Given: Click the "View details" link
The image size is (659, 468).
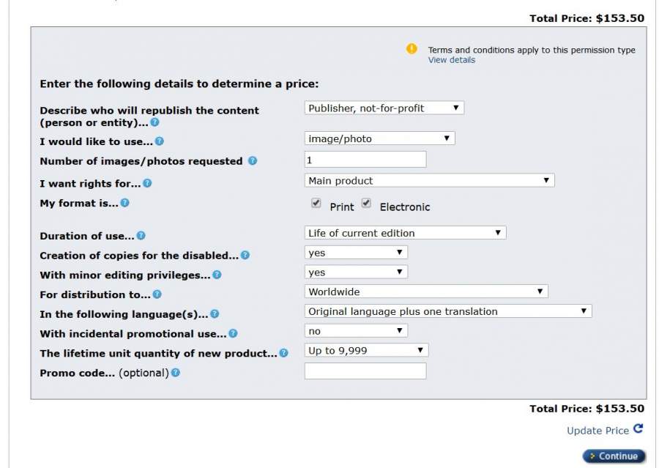Looking at the screenshot, I should coord(451,60).
